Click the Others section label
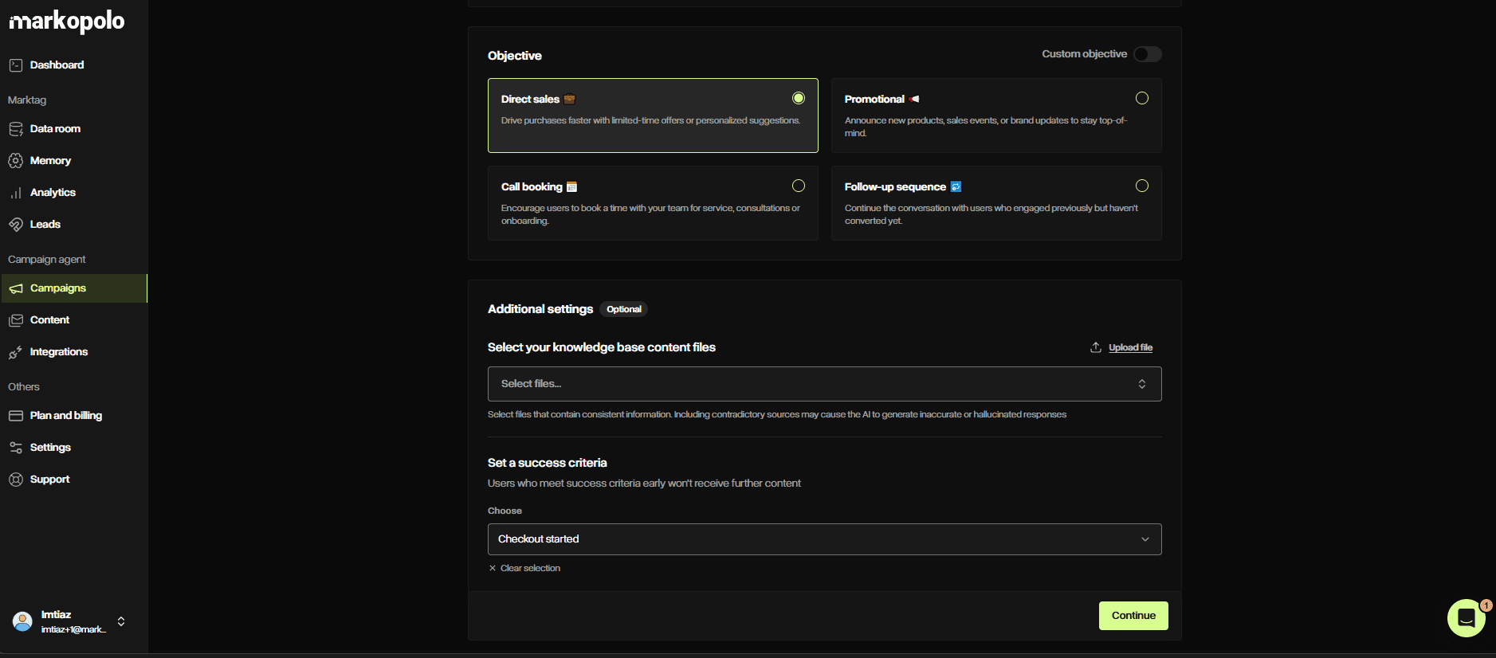Viewport: 1496px width, 658px height. (x=24, y=387)
